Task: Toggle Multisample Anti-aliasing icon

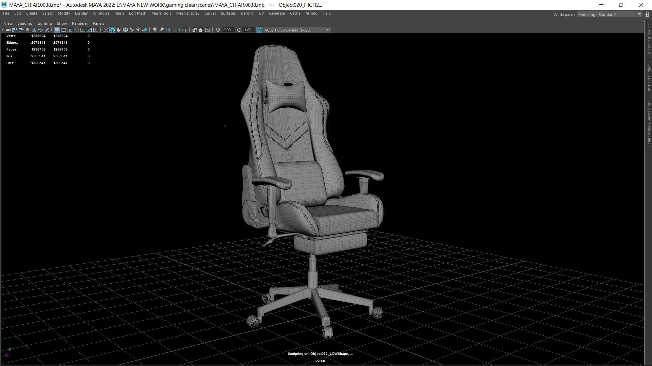Action: click(x=168, y=30)
